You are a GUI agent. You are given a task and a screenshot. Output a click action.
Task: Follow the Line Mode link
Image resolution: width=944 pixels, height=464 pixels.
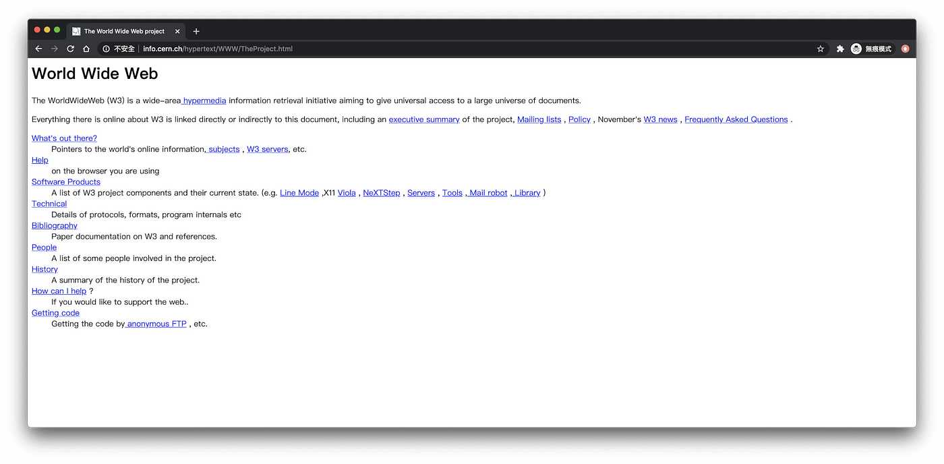(299, 193)
